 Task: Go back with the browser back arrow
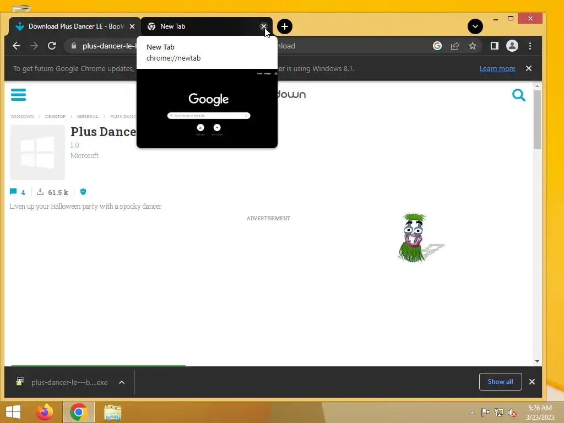(17, 46)
